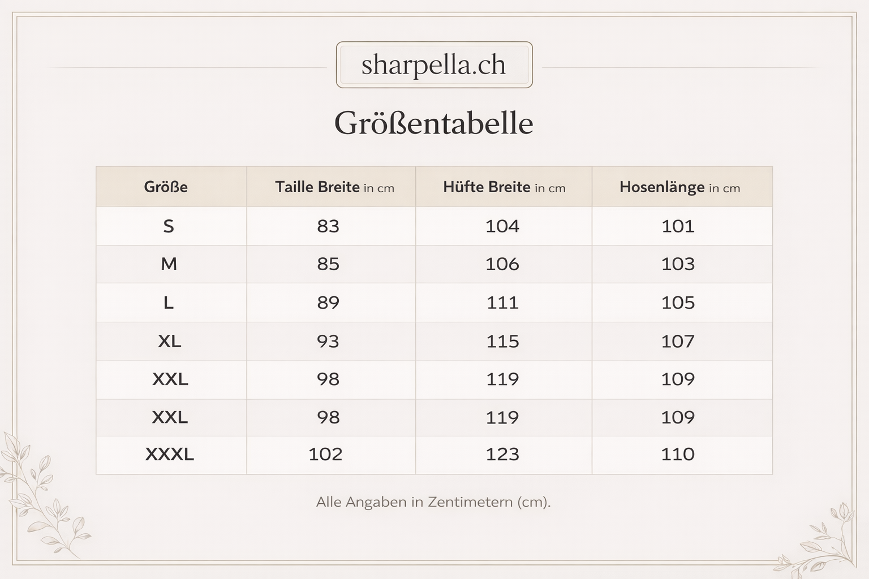This screenshot has width=869, height=579.
Task: Select hip value 106 in M row
Action: (502, 264)
